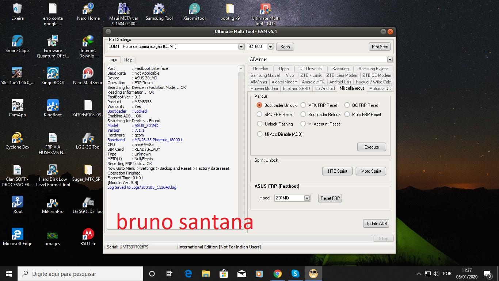Launch Maui META desktop shortcut
The width and height of the screenshot is (499, 281).
(x=123, y=14)
